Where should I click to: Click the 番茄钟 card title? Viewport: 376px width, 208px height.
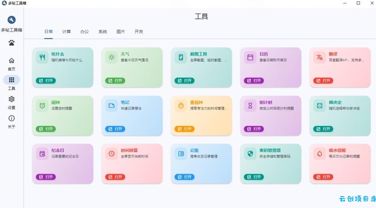(x=196, y=102)
